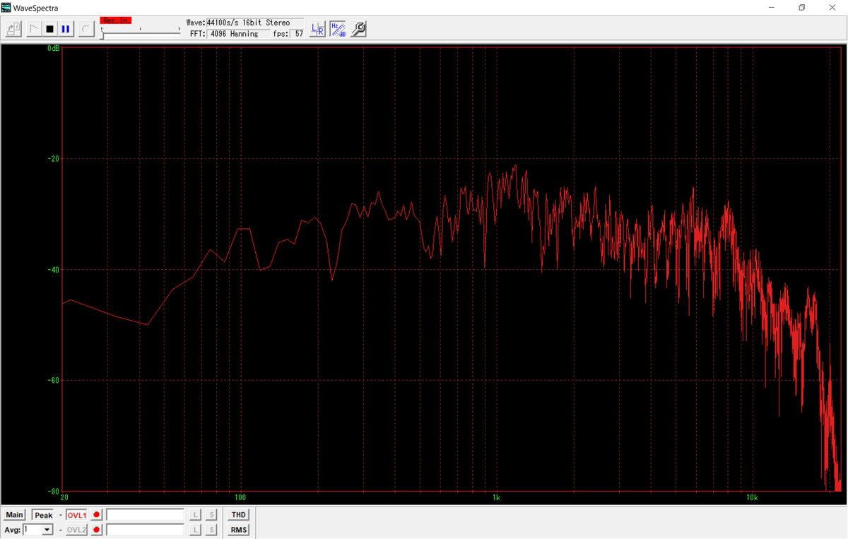This screenshot has width=848, height=539.
Task: Click the L button in OVL1 row
Action: [196, 515]
